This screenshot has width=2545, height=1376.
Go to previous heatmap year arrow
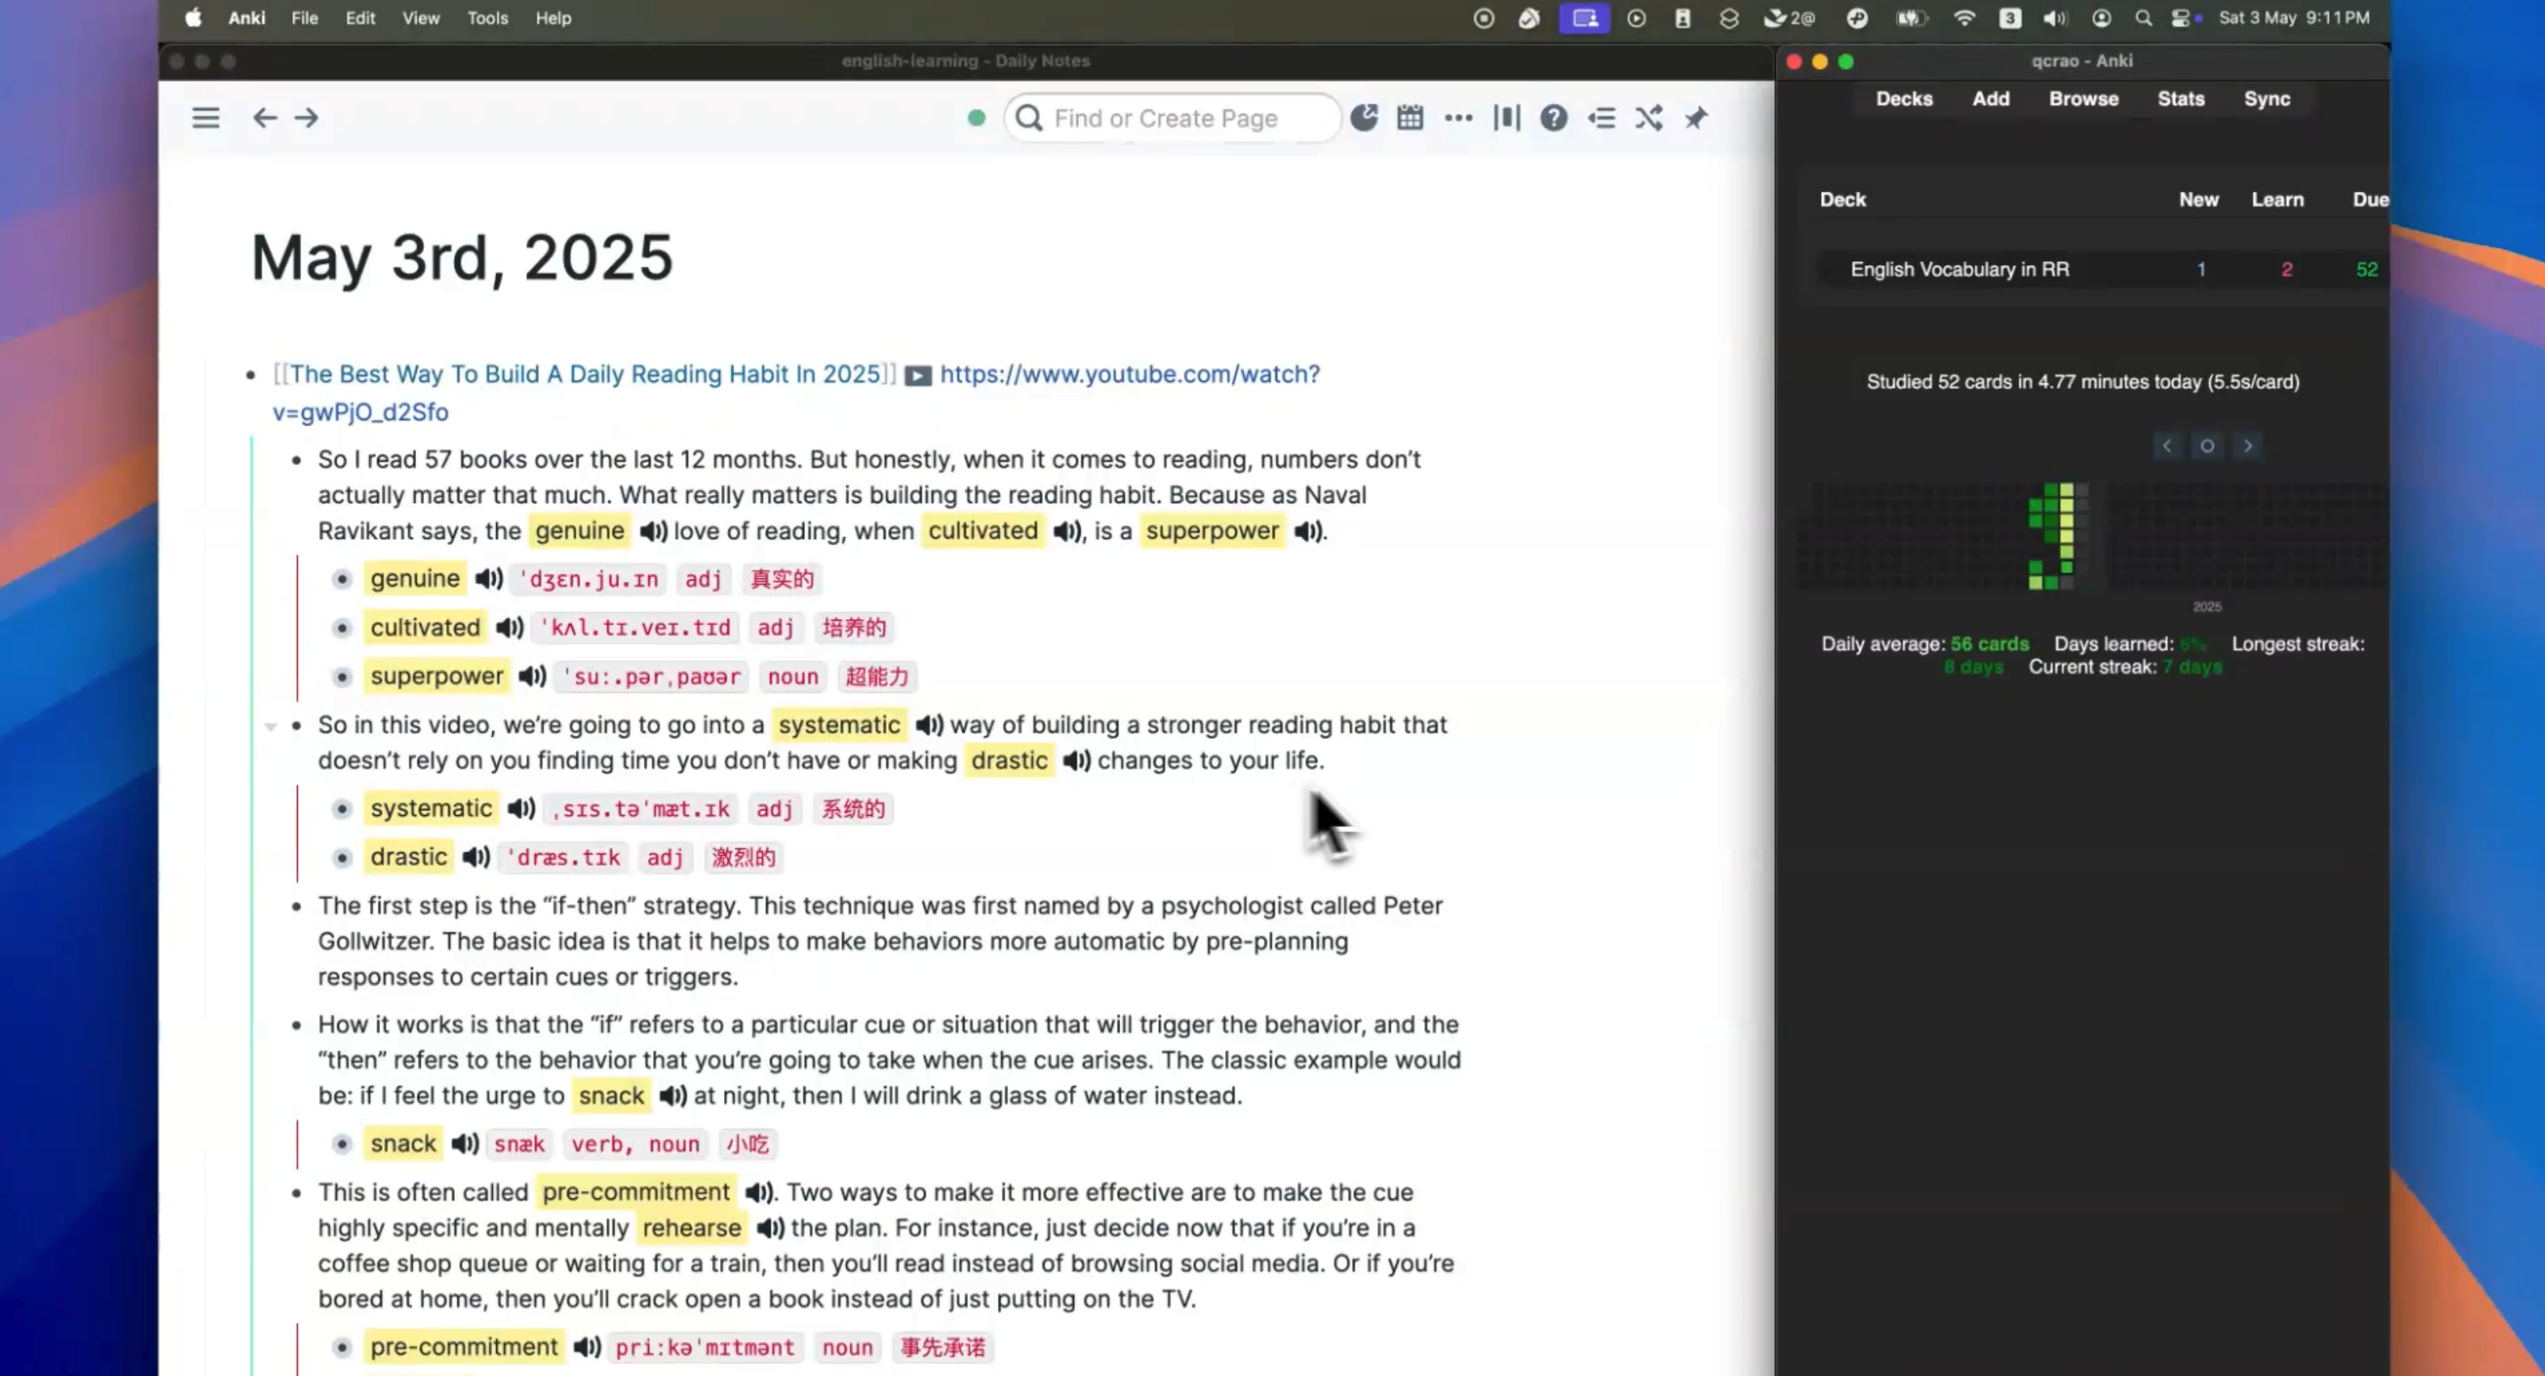[x=2166, y=445]
